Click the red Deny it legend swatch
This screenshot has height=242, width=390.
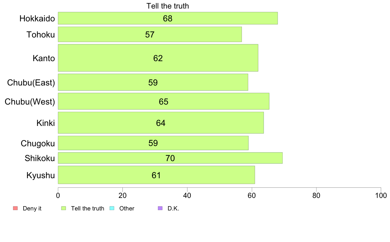15,208
